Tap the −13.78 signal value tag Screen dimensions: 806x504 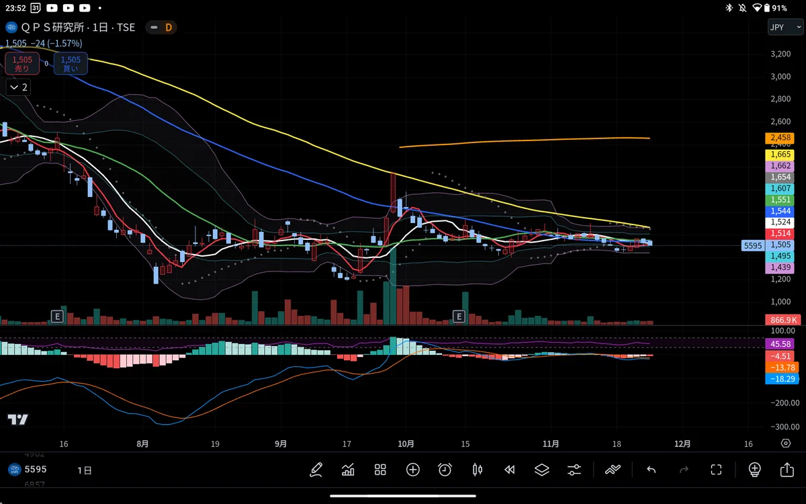(x=781, y=368)
